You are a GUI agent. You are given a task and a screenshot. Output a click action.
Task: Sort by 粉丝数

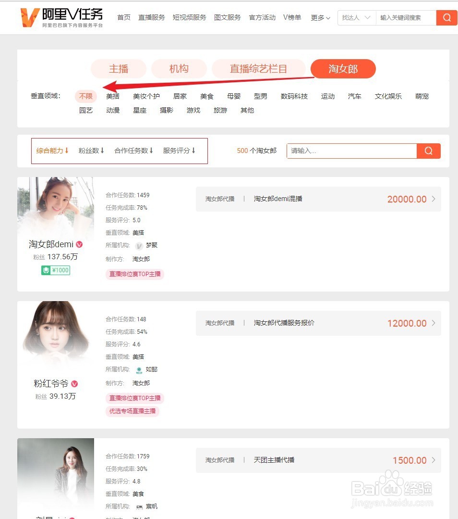(x=91, y=151)
